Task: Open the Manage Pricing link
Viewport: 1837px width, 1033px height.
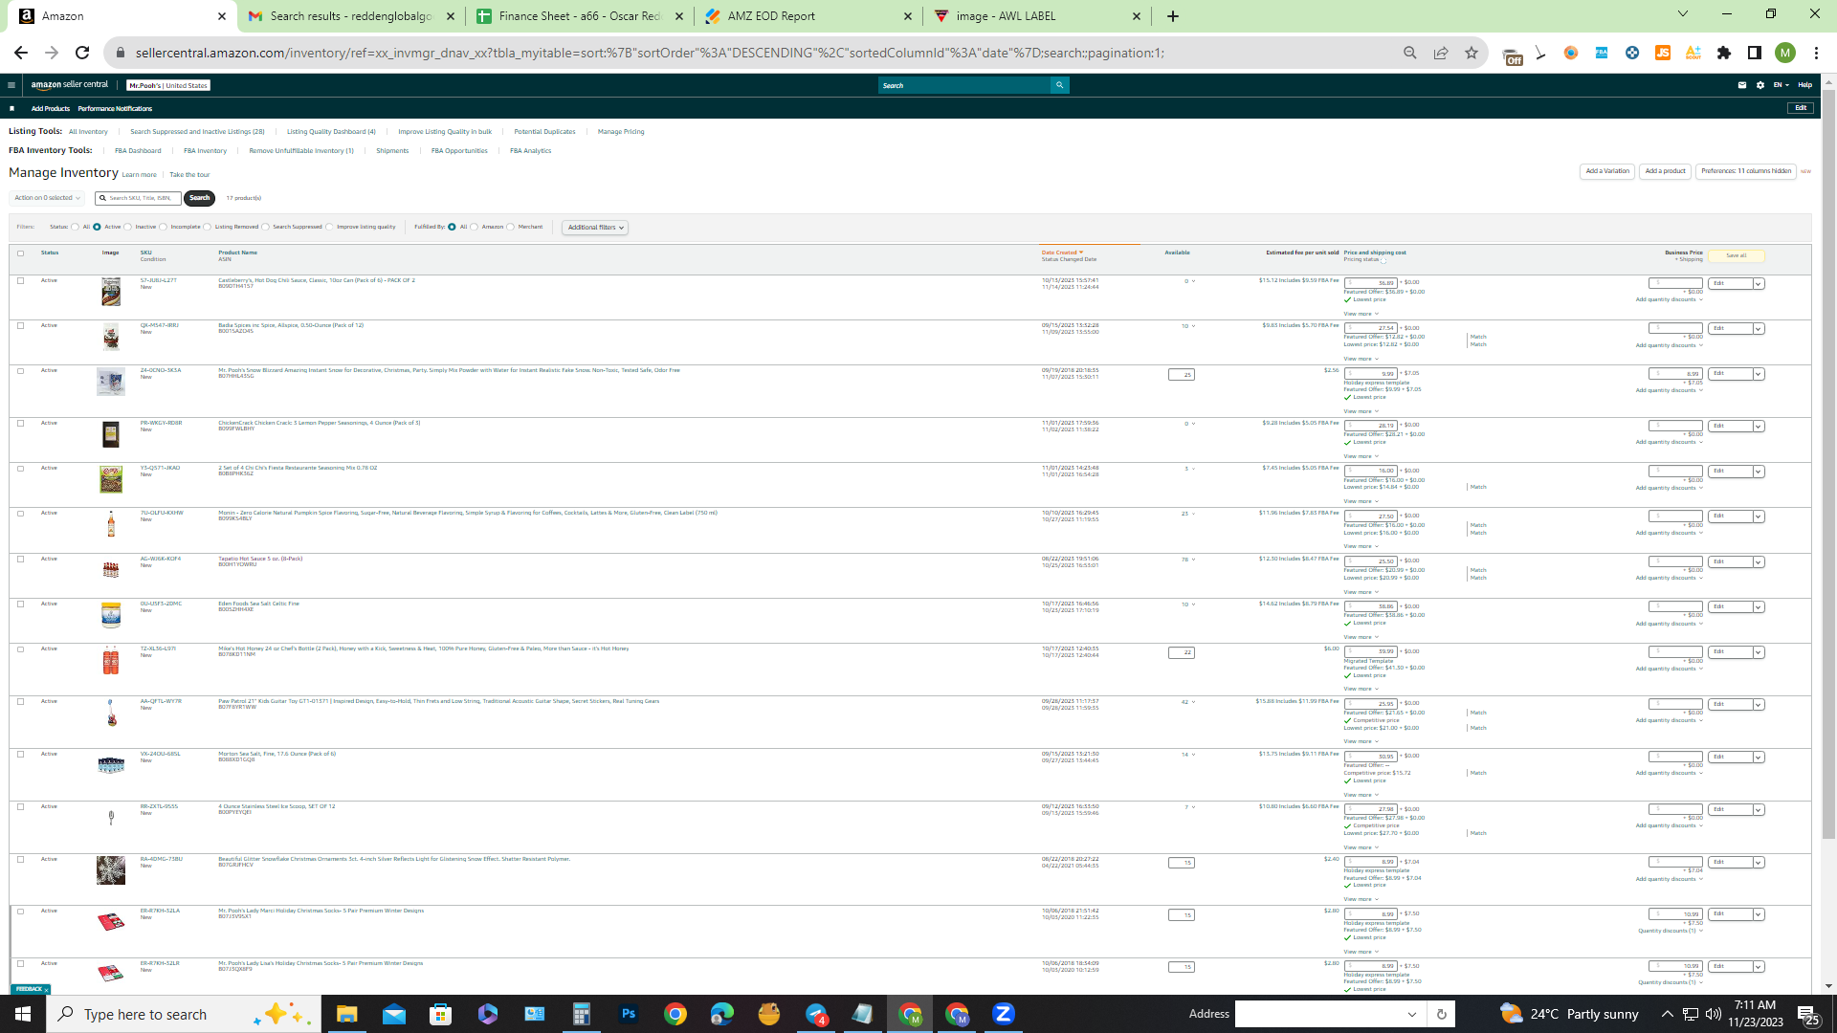Action: [x=621, y=132]
